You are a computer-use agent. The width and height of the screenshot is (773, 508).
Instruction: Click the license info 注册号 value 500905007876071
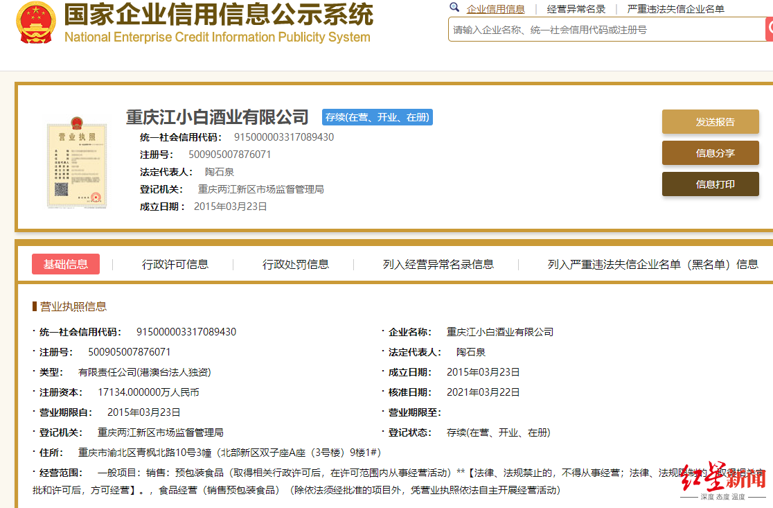coord(129,351)
